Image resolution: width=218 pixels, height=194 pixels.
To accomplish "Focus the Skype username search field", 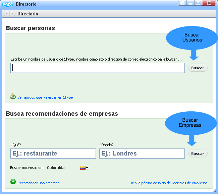I will pyautogui.click(x=97, y=68).
